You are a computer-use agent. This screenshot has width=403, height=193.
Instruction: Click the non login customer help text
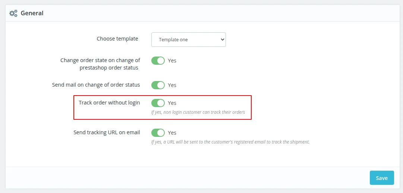point(198,112)
